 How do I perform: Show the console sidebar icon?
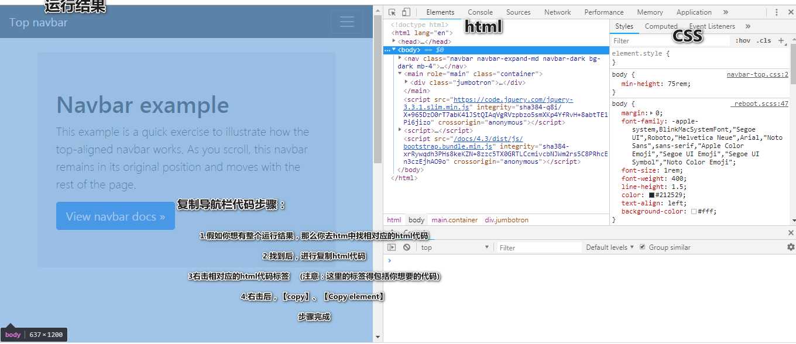pos(392,247)
